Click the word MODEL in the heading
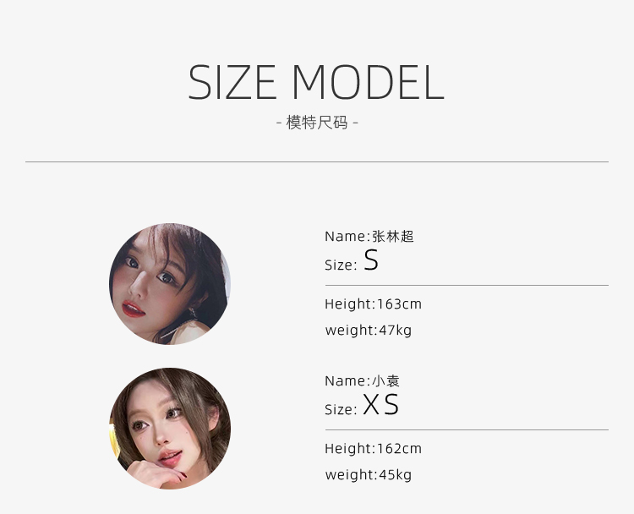This screenshot has width=634, height=514. click(368, 82)
